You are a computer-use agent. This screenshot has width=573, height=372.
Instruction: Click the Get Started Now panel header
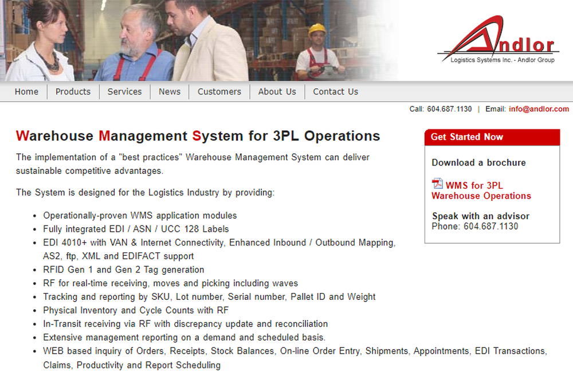pyautogui.click(x=492, y=137)
